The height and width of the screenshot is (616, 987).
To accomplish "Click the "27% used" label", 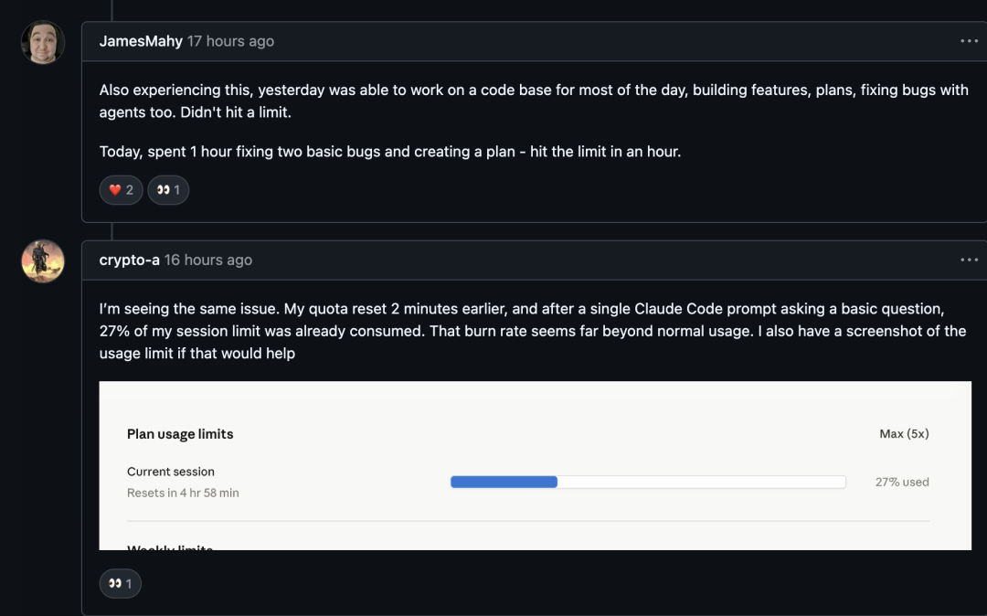I will (x=902, y=482).
